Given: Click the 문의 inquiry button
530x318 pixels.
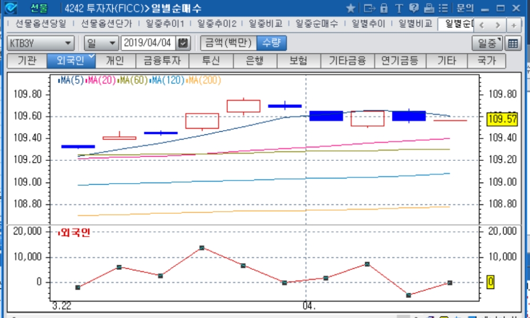Looking at the screenshot, I should click(464, 8).
